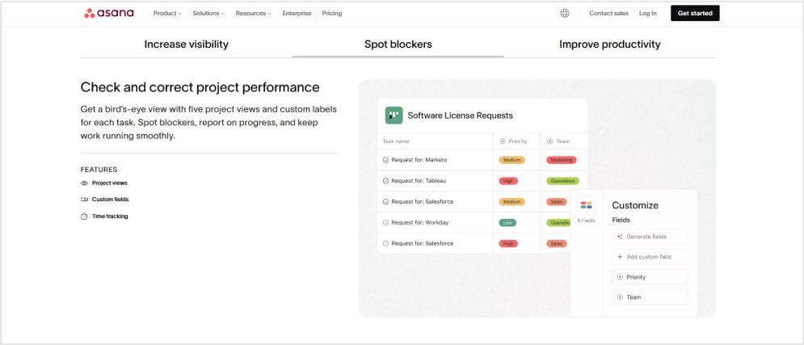Click the Check and correct project performance heading
Image resolution: width=804 pixels, height=345 pixels.
click(x=200, y=87)
